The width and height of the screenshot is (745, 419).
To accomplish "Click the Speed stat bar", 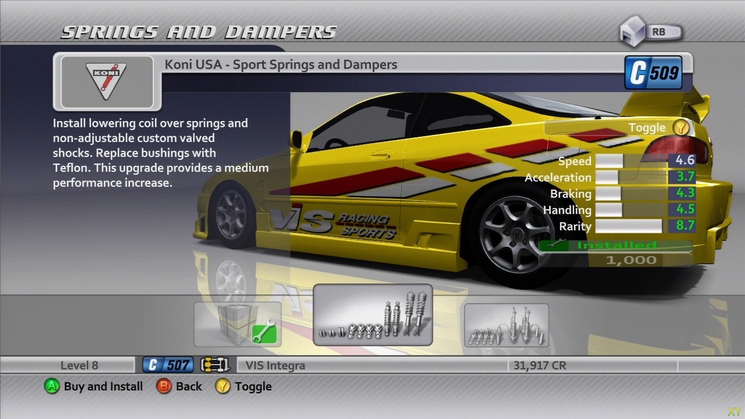I will pyautogui.click(x=631, y=161).
